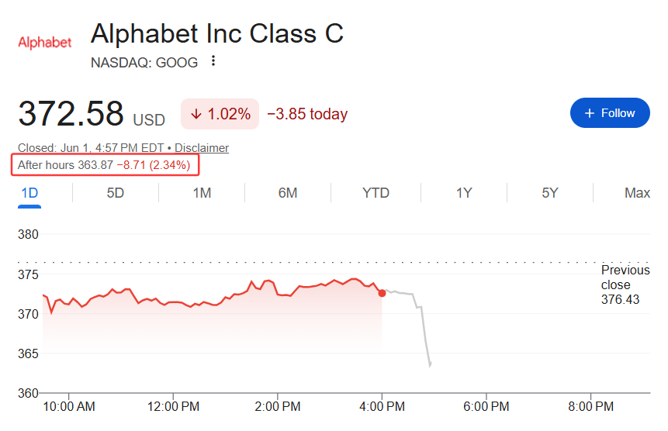668x431 pixels.
Task: Click the 4:00 PM marker on the time axis
Action: tap(382, 406)
